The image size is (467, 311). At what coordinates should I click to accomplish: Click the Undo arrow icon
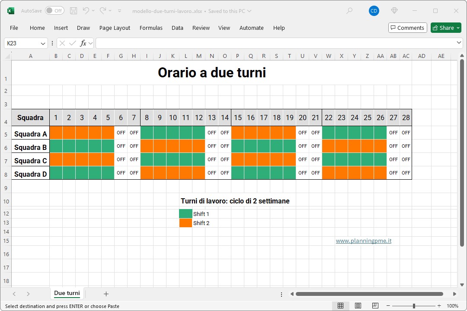coord(86,11)
